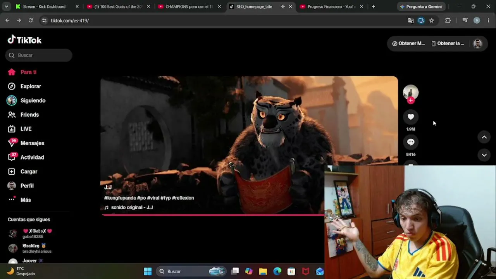Open the weather widget Despejado
Screen dimensions: 496x279
(21, 271)
